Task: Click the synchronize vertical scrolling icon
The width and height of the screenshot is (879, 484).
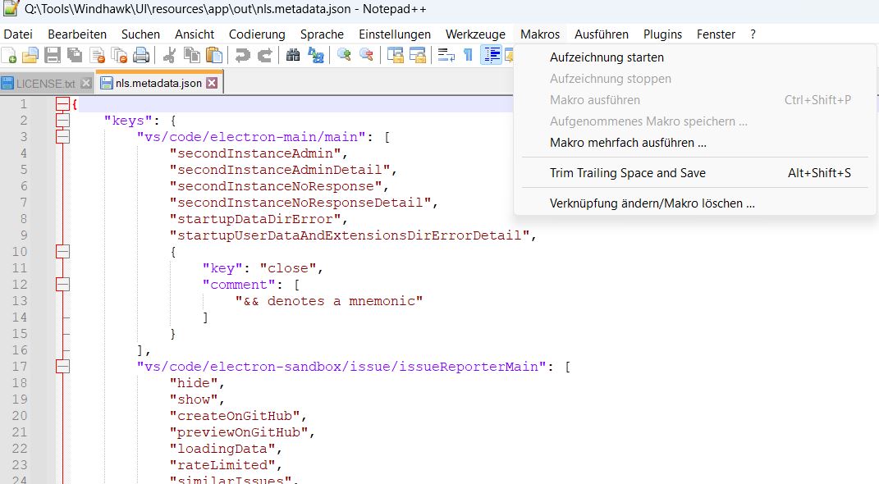Action: pyautogui.click(x=396, y=55)
